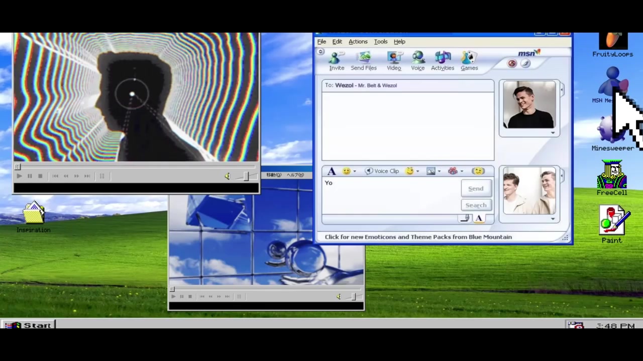The height and width of the screenshot is (361, 643).
Task: Click the Voice icon in MSN toolbar
Action: tap(417, 61)
